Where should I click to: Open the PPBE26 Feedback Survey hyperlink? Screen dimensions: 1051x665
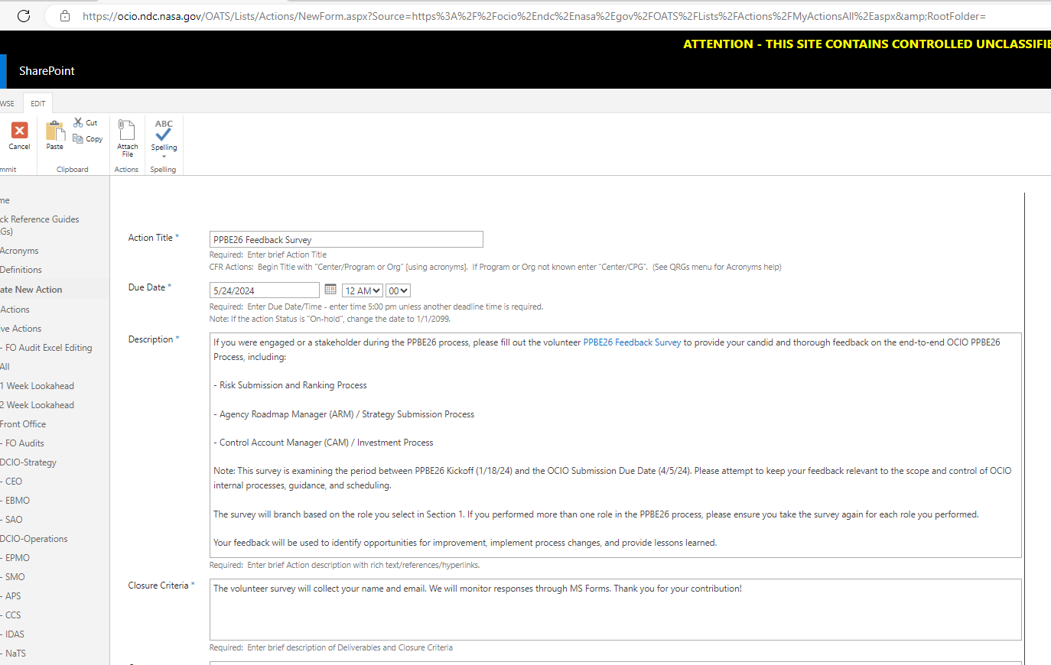(632, 342)
